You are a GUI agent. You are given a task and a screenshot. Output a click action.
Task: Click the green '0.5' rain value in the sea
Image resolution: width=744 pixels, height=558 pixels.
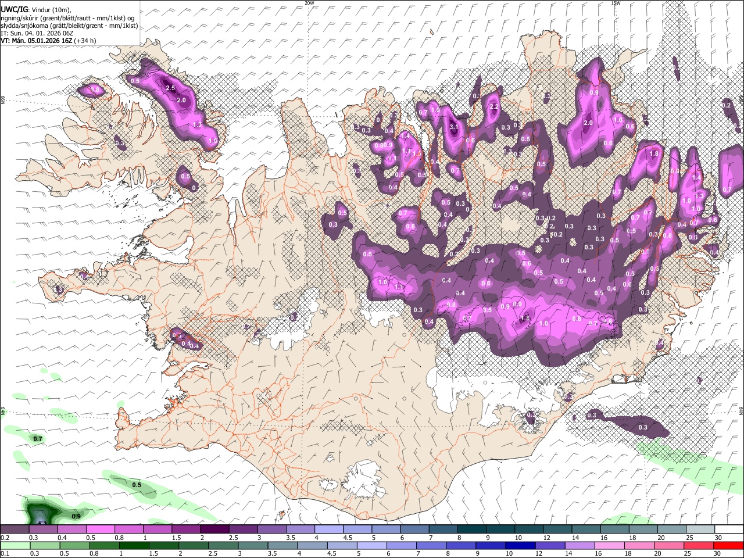pyautogui.click(x=137, y=485)
